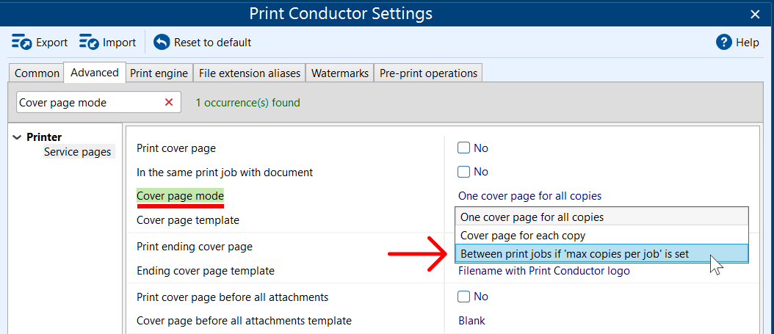Click the highlighted Cover page mode label
774x334 pixels.
[x=180, y=196]
